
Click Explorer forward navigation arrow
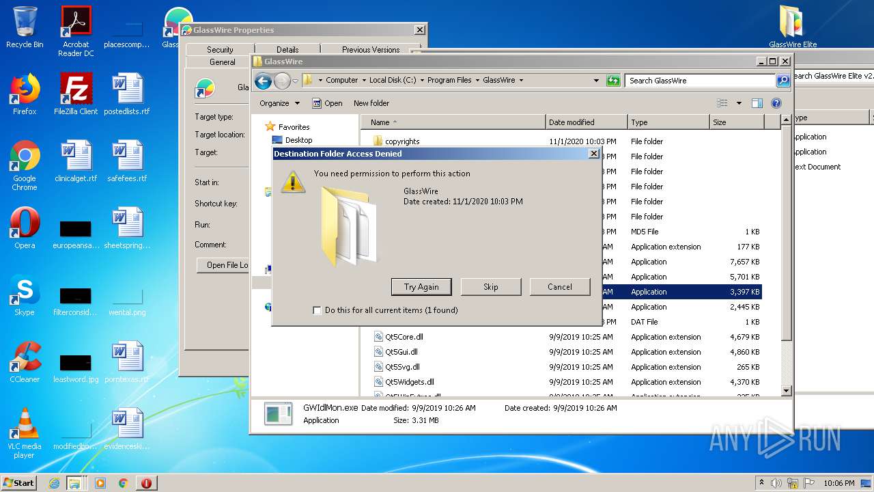(282, 81)
